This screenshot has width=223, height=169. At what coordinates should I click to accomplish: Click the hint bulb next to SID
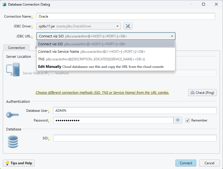(49, 139)
